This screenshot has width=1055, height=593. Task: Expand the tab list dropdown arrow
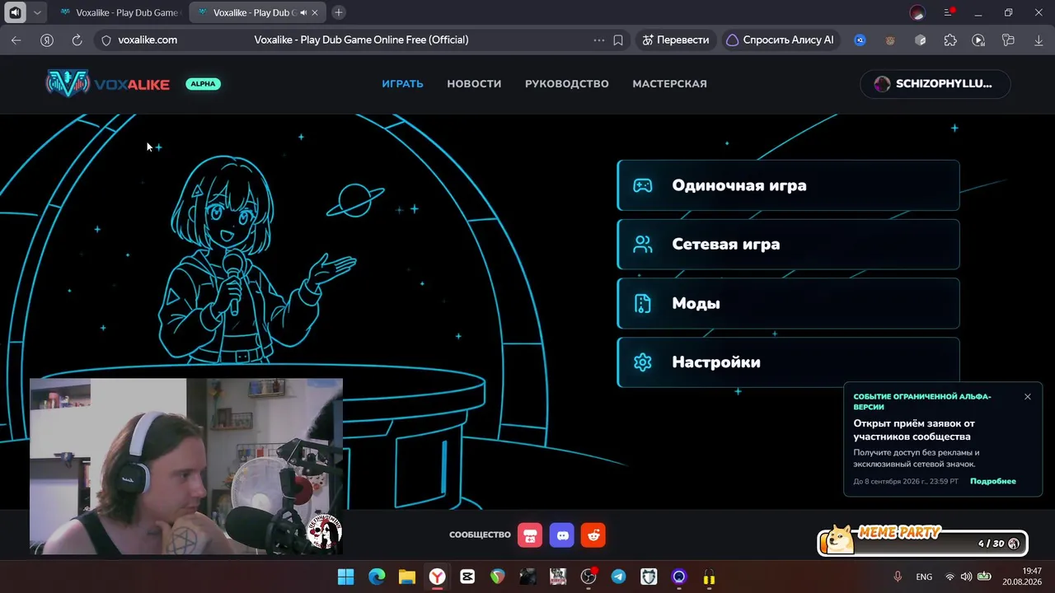[37, 12]
